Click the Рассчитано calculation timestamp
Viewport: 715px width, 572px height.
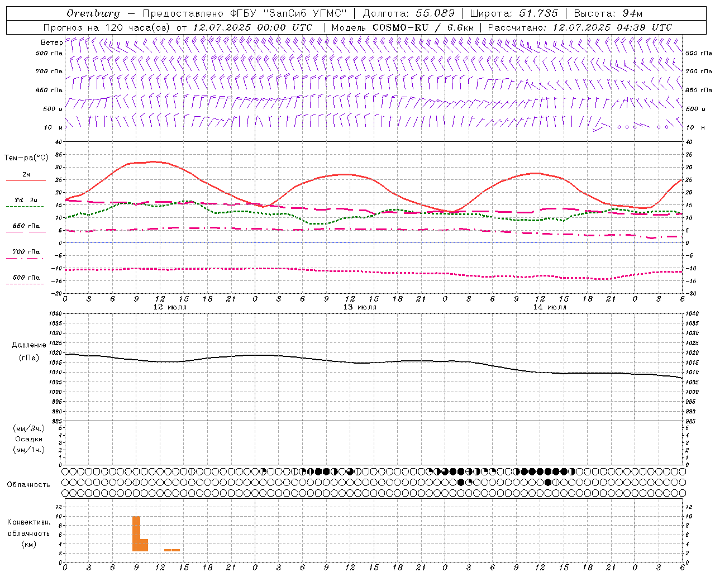click(x=580, y=27)
